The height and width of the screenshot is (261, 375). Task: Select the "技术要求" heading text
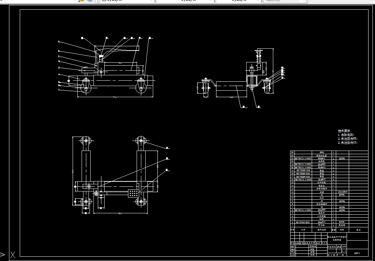click(344, 131)
